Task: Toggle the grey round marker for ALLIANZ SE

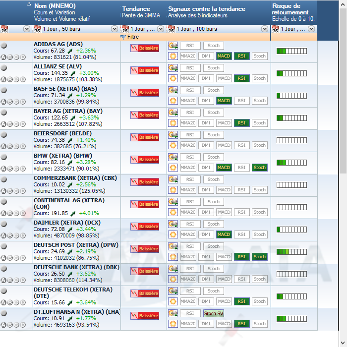Action: click(x=4, y=68)
